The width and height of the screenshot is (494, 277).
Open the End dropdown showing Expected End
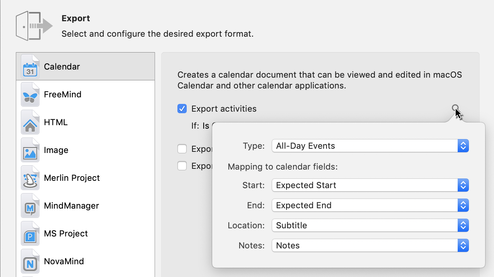pyautogui.click(x=463, y=205)
